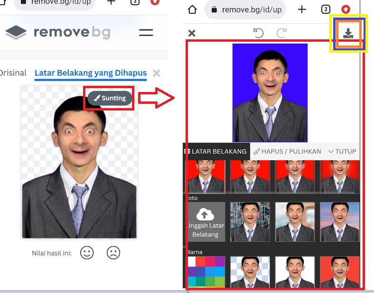Viewport: 374px width, 293px height.
Task: Rate result with the happy smiley
Action: 87,253
